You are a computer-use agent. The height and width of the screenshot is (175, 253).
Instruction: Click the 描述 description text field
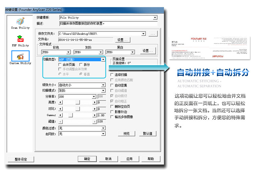coord(108,24)
